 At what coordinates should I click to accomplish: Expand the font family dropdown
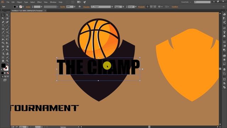coord(112,7)
